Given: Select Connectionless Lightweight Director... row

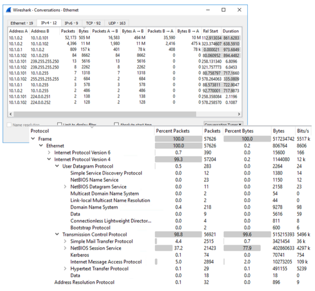Looking at the screenshot, I should coord(170,221).
